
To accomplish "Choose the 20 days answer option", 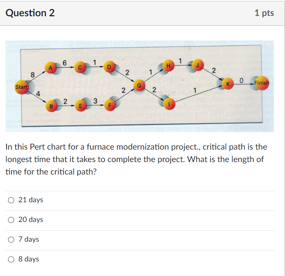I will tap(11, 220).
